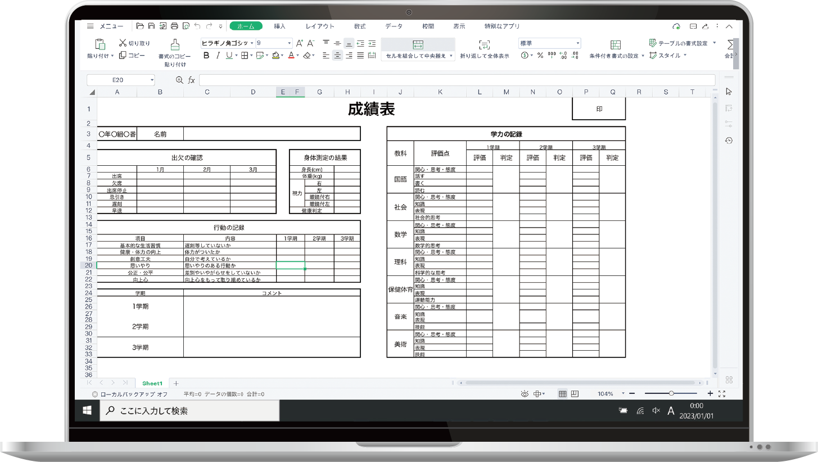The width and height of the screenshot is (818, 462).
Task: Open the 校閲 tab
Action: (428, 26)
